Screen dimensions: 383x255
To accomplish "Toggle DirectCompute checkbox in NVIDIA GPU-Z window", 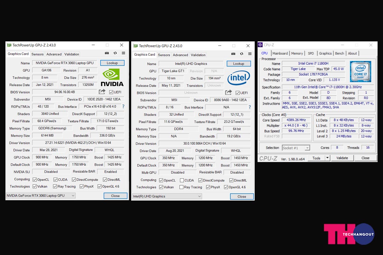I will [x=74, y=180].
